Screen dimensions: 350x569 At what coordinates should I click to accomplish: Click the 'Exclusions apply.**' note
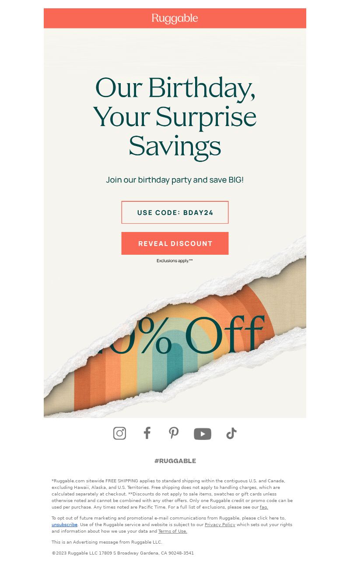tap(175, 261)
